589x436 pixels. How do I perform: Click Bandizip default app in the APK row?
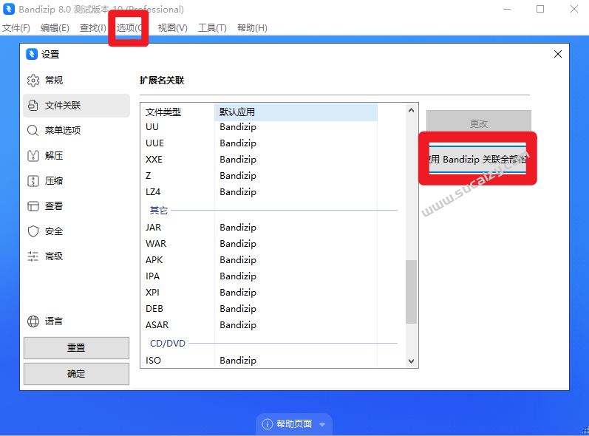(238, 260)
